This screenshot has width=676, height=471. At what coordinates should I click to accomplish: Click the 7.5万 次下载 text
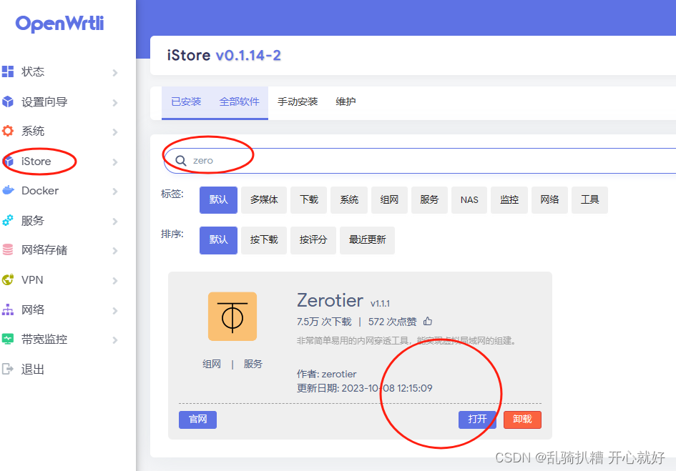(x=324, y=322)
